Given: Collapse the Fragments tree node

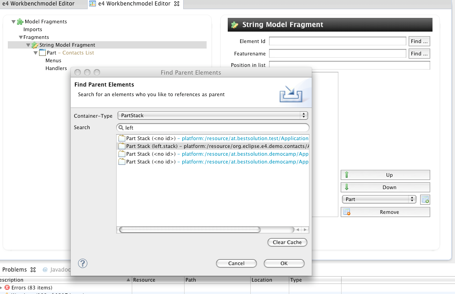Looking at the screenshot, I should 21,37.
